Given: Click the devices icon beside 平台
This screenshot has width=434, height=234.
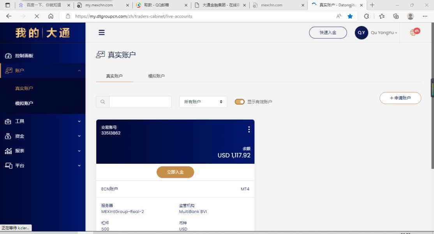Looking at the screenshot, I should click(9, 166).
